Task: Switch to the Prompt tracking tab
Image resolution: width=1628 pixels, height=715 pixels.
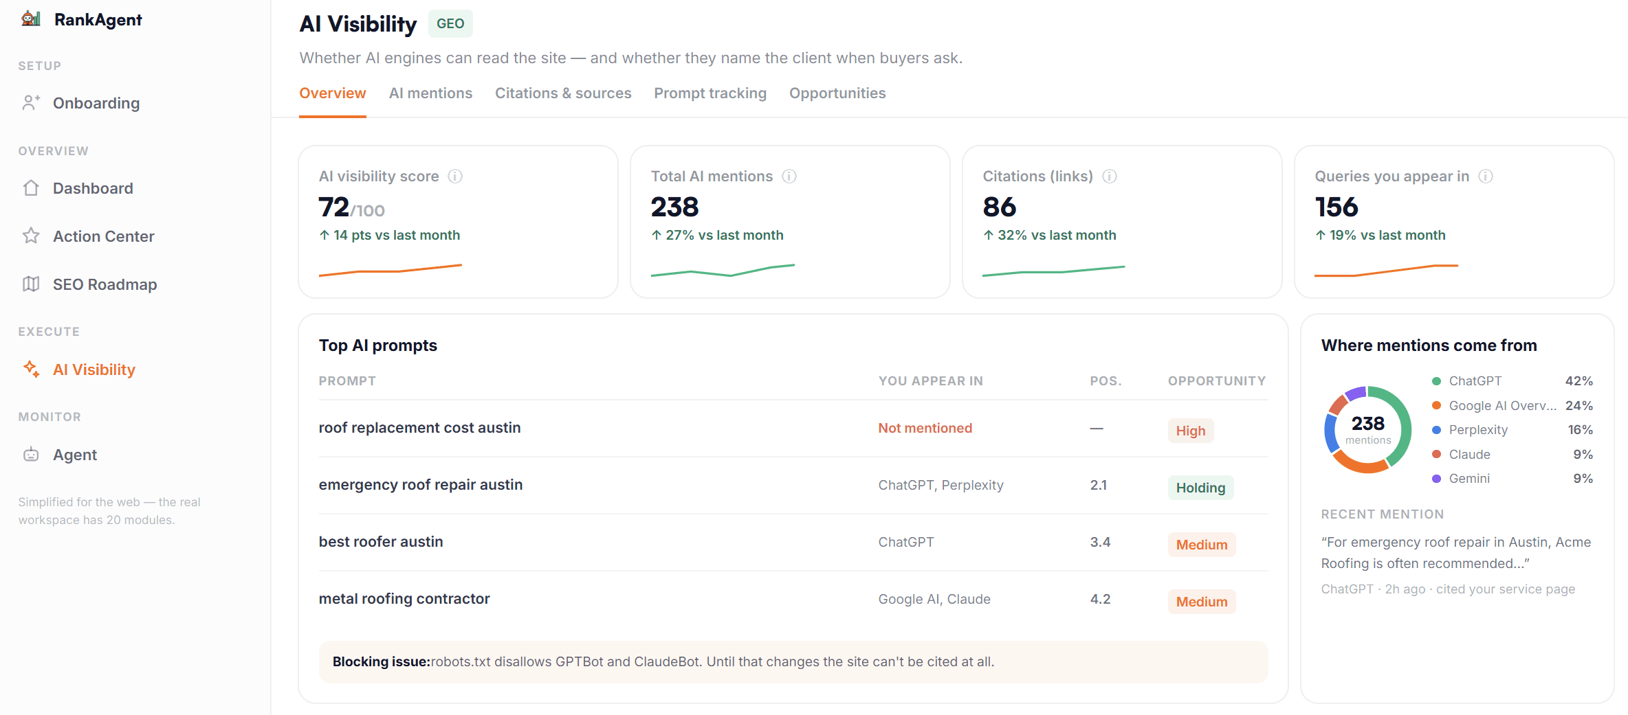Action: (710, 93)
